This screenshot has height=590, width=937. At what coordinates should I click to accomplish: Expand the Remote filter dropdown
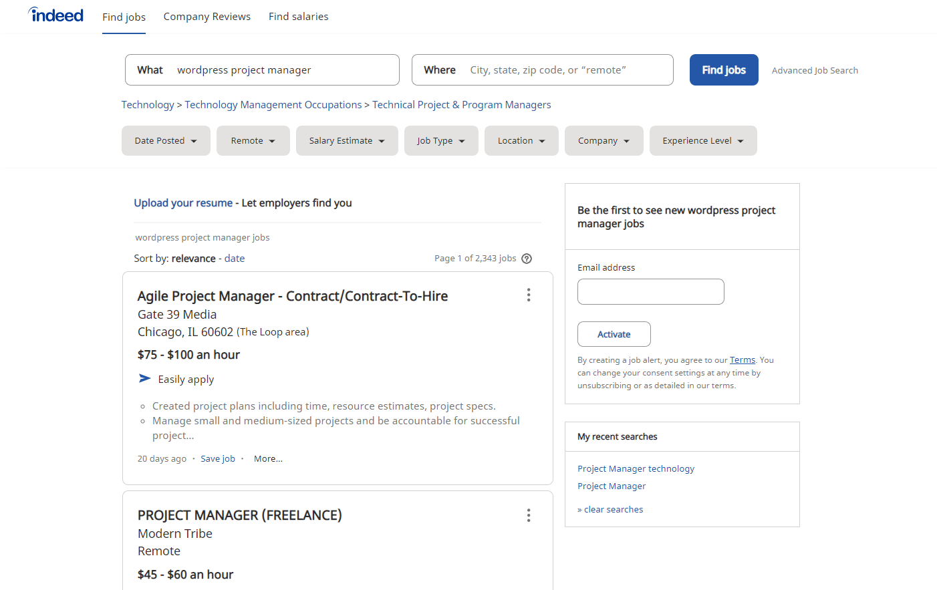click(253, 141)
